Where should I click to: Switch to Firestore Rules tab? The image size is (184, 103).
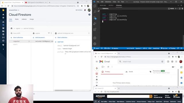point(17,19)
